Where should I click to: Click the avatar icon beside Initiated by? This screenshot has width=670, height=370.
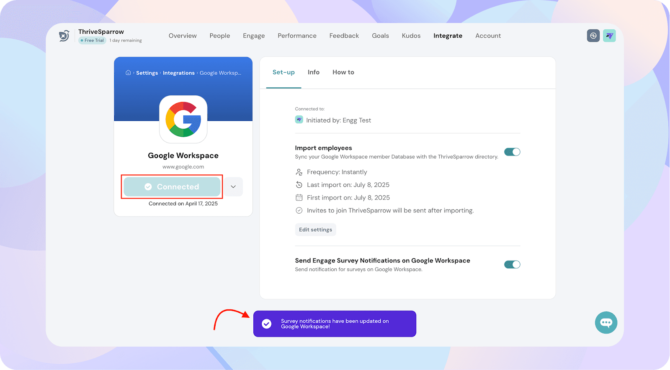coord(299,120)
